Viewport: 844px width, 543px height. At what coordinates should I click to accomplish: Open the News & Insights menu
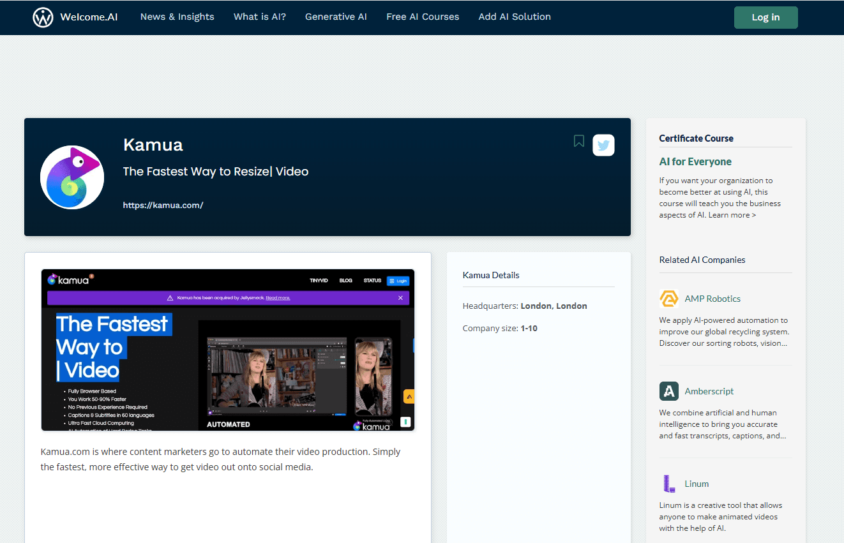(x=177, y=17)
